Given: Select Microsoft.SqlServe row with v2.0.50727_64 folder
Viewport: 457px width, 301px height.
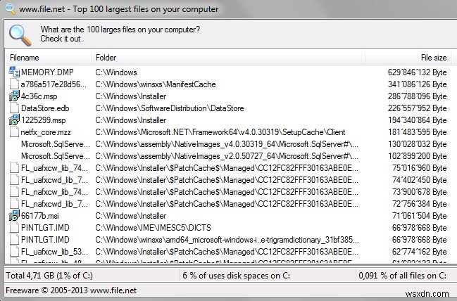Looking at the screenshot, I should [x=56, y=156].
